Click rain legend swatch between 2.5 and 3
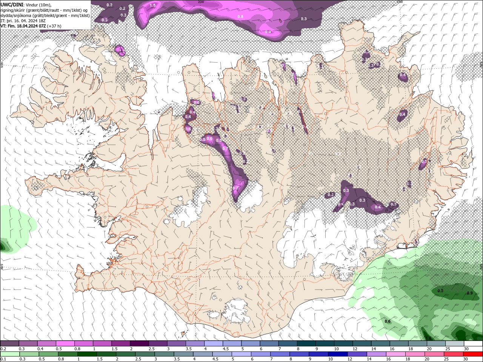 point(145,354)
